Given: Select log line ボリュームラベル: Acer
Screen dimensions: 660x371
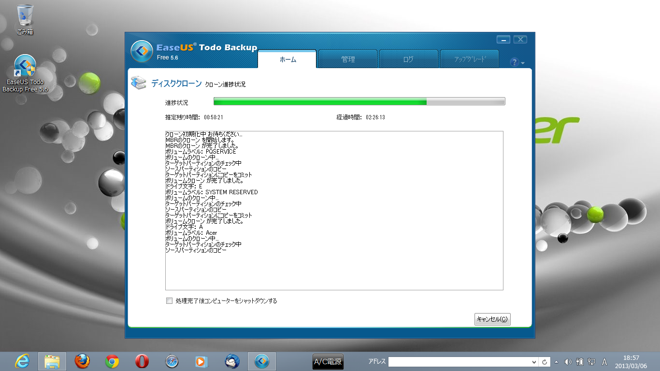Looking at the screenshot, I should 191,232.
